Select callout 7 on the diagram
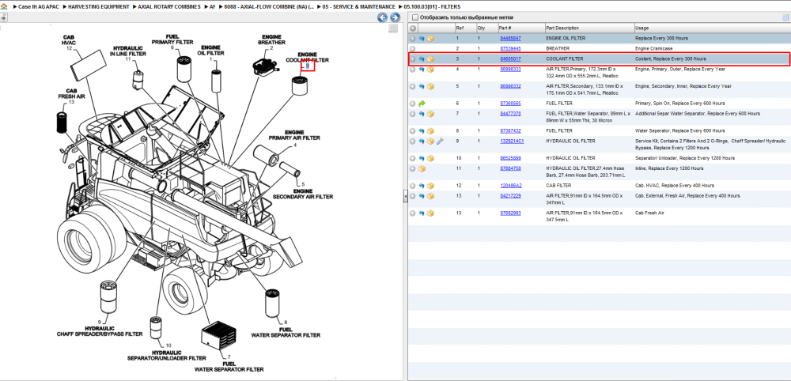The image size is (791, 381). click(x=229, y=357)
